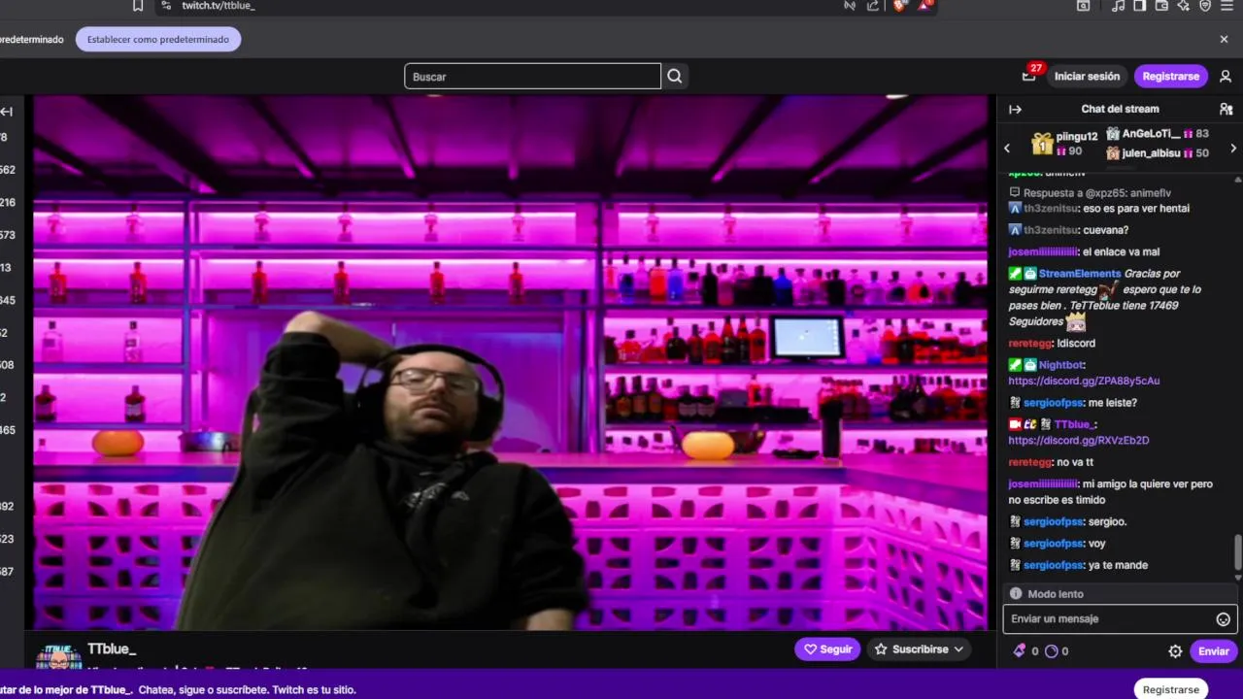Click Registrarse in the bottom banner
This screenshot has height=699, width=1243.
pos(1171,689)
